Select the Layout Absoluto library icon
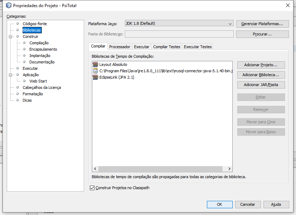 point(95,64)
